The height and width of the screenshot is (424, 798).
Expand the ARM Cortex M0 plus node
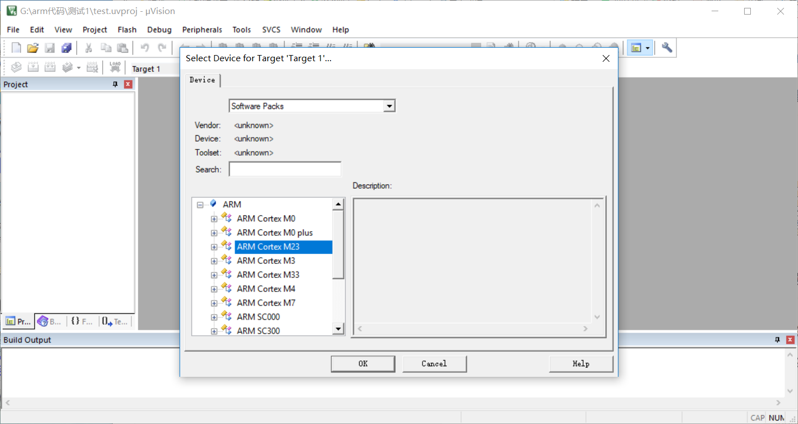(214, 233)
